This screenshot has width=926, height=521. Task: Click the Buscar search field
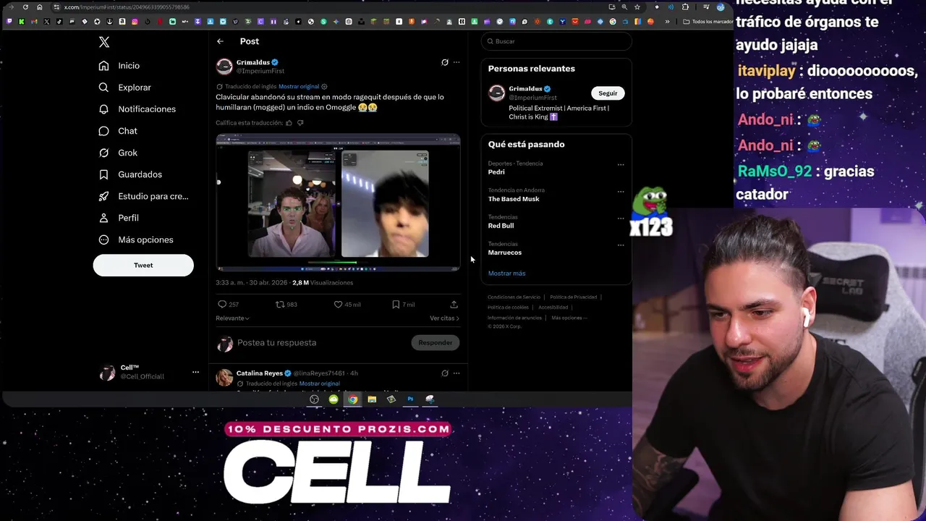[x=556, y=41]
